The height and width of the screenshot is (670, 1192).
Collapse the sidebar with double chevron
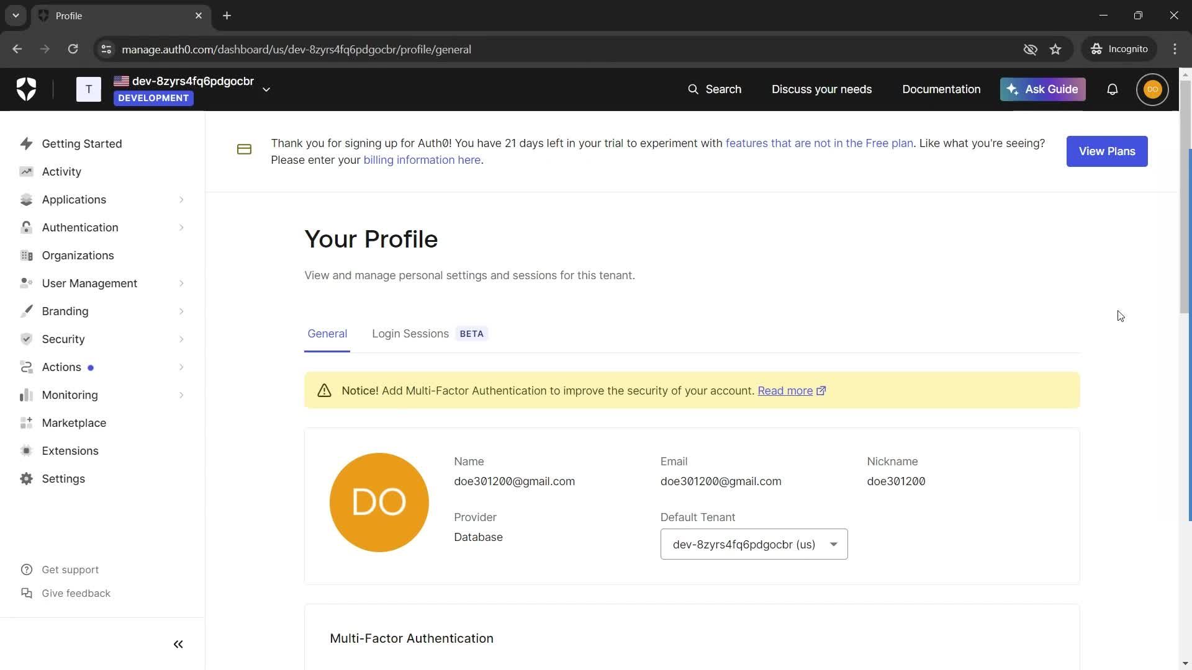tap(178, 645)
